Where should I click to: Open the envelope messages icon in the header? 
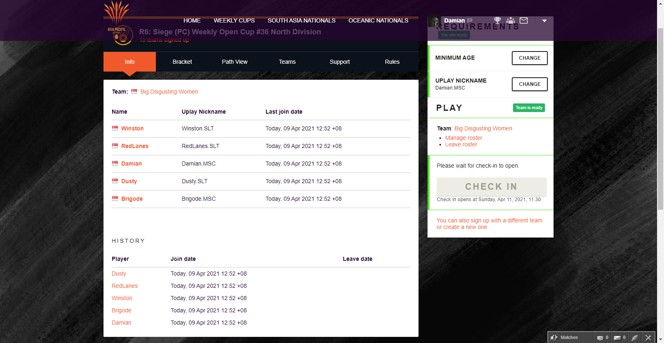[524, 20]
